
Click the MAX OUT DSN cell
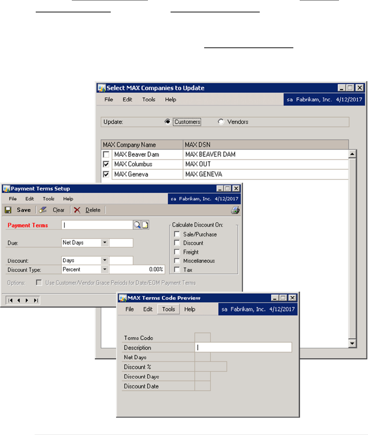[265, 164]
